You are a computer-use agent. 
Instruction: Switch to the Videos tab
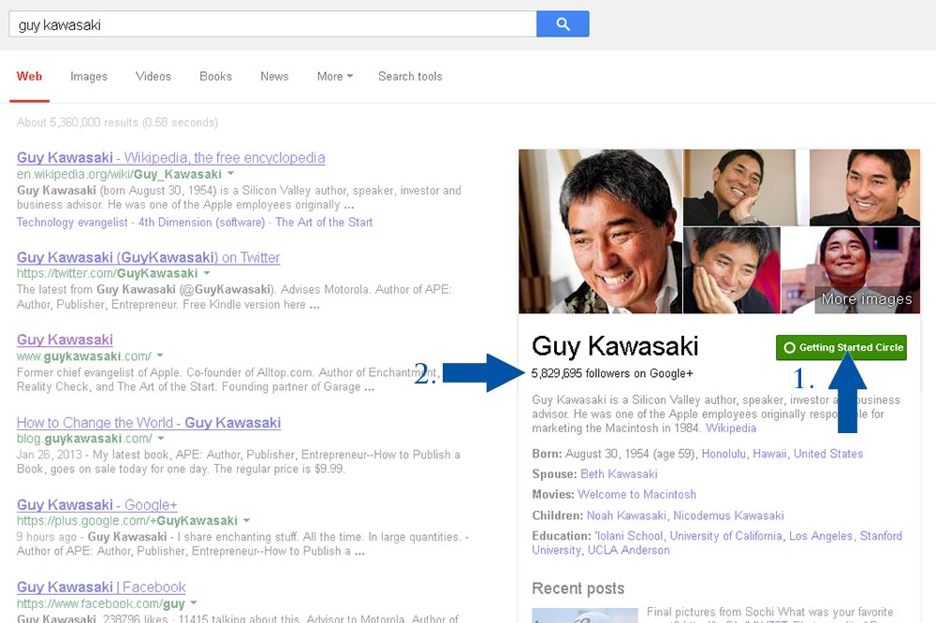(x=153, y=77)
